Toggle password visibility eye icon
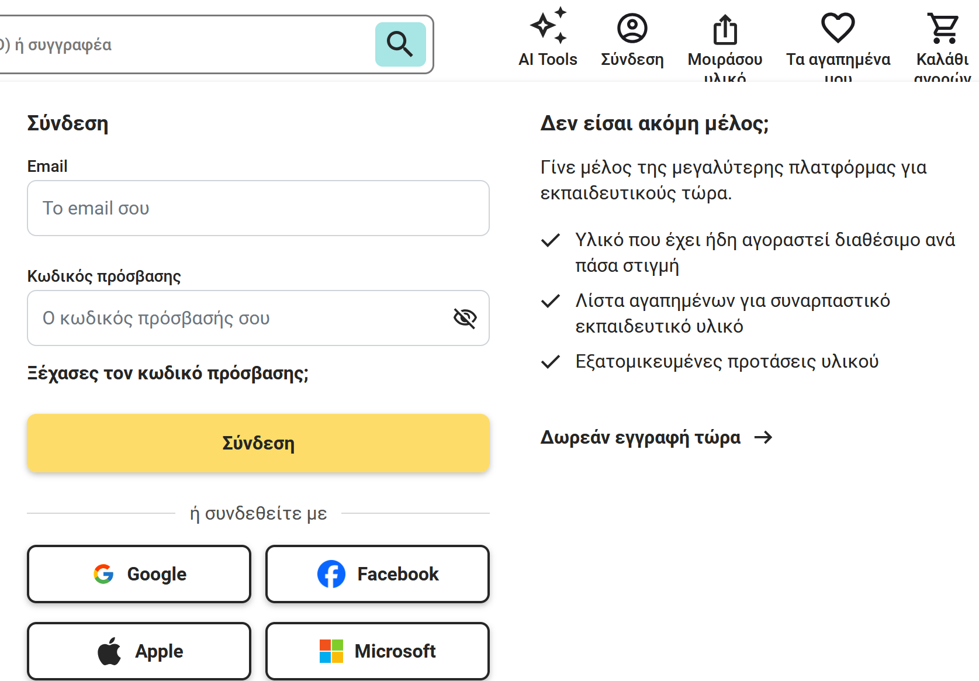The width and height of the screenshot is (979, 681). 465,318
